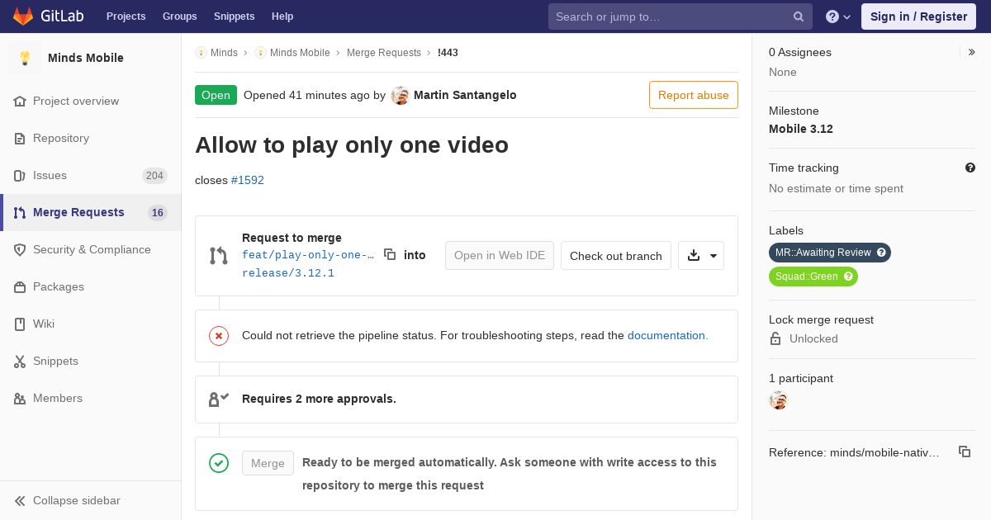Click the approvals person-check icon
The height and width of the screenshot is (520, 991).
point(219,399)
